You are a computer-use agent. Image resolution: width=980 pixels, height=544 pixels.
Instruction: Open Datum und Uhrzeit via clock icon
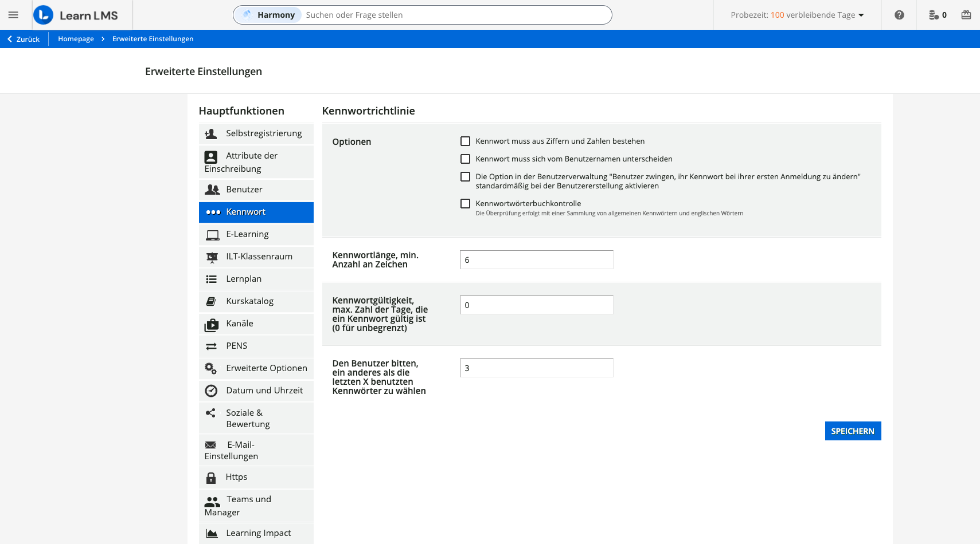pos(212,391)
